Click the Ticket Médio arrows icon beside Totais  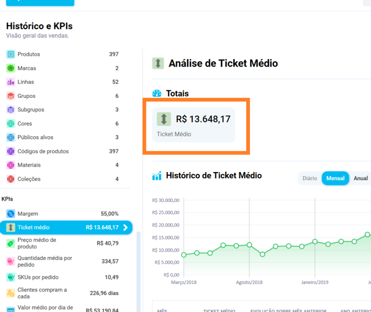(164, 119)
